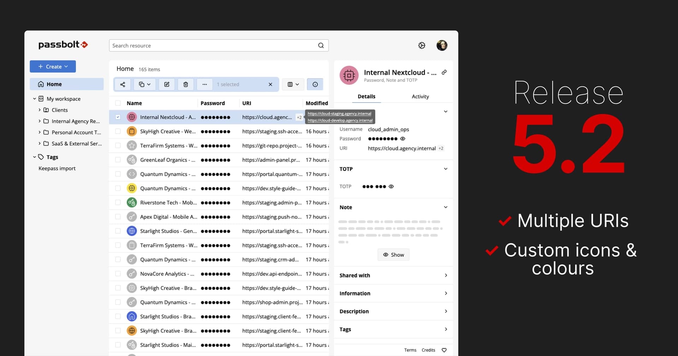Click the edit pencil icon
Screen dimensions: 678x356
[x=166, y=84]
